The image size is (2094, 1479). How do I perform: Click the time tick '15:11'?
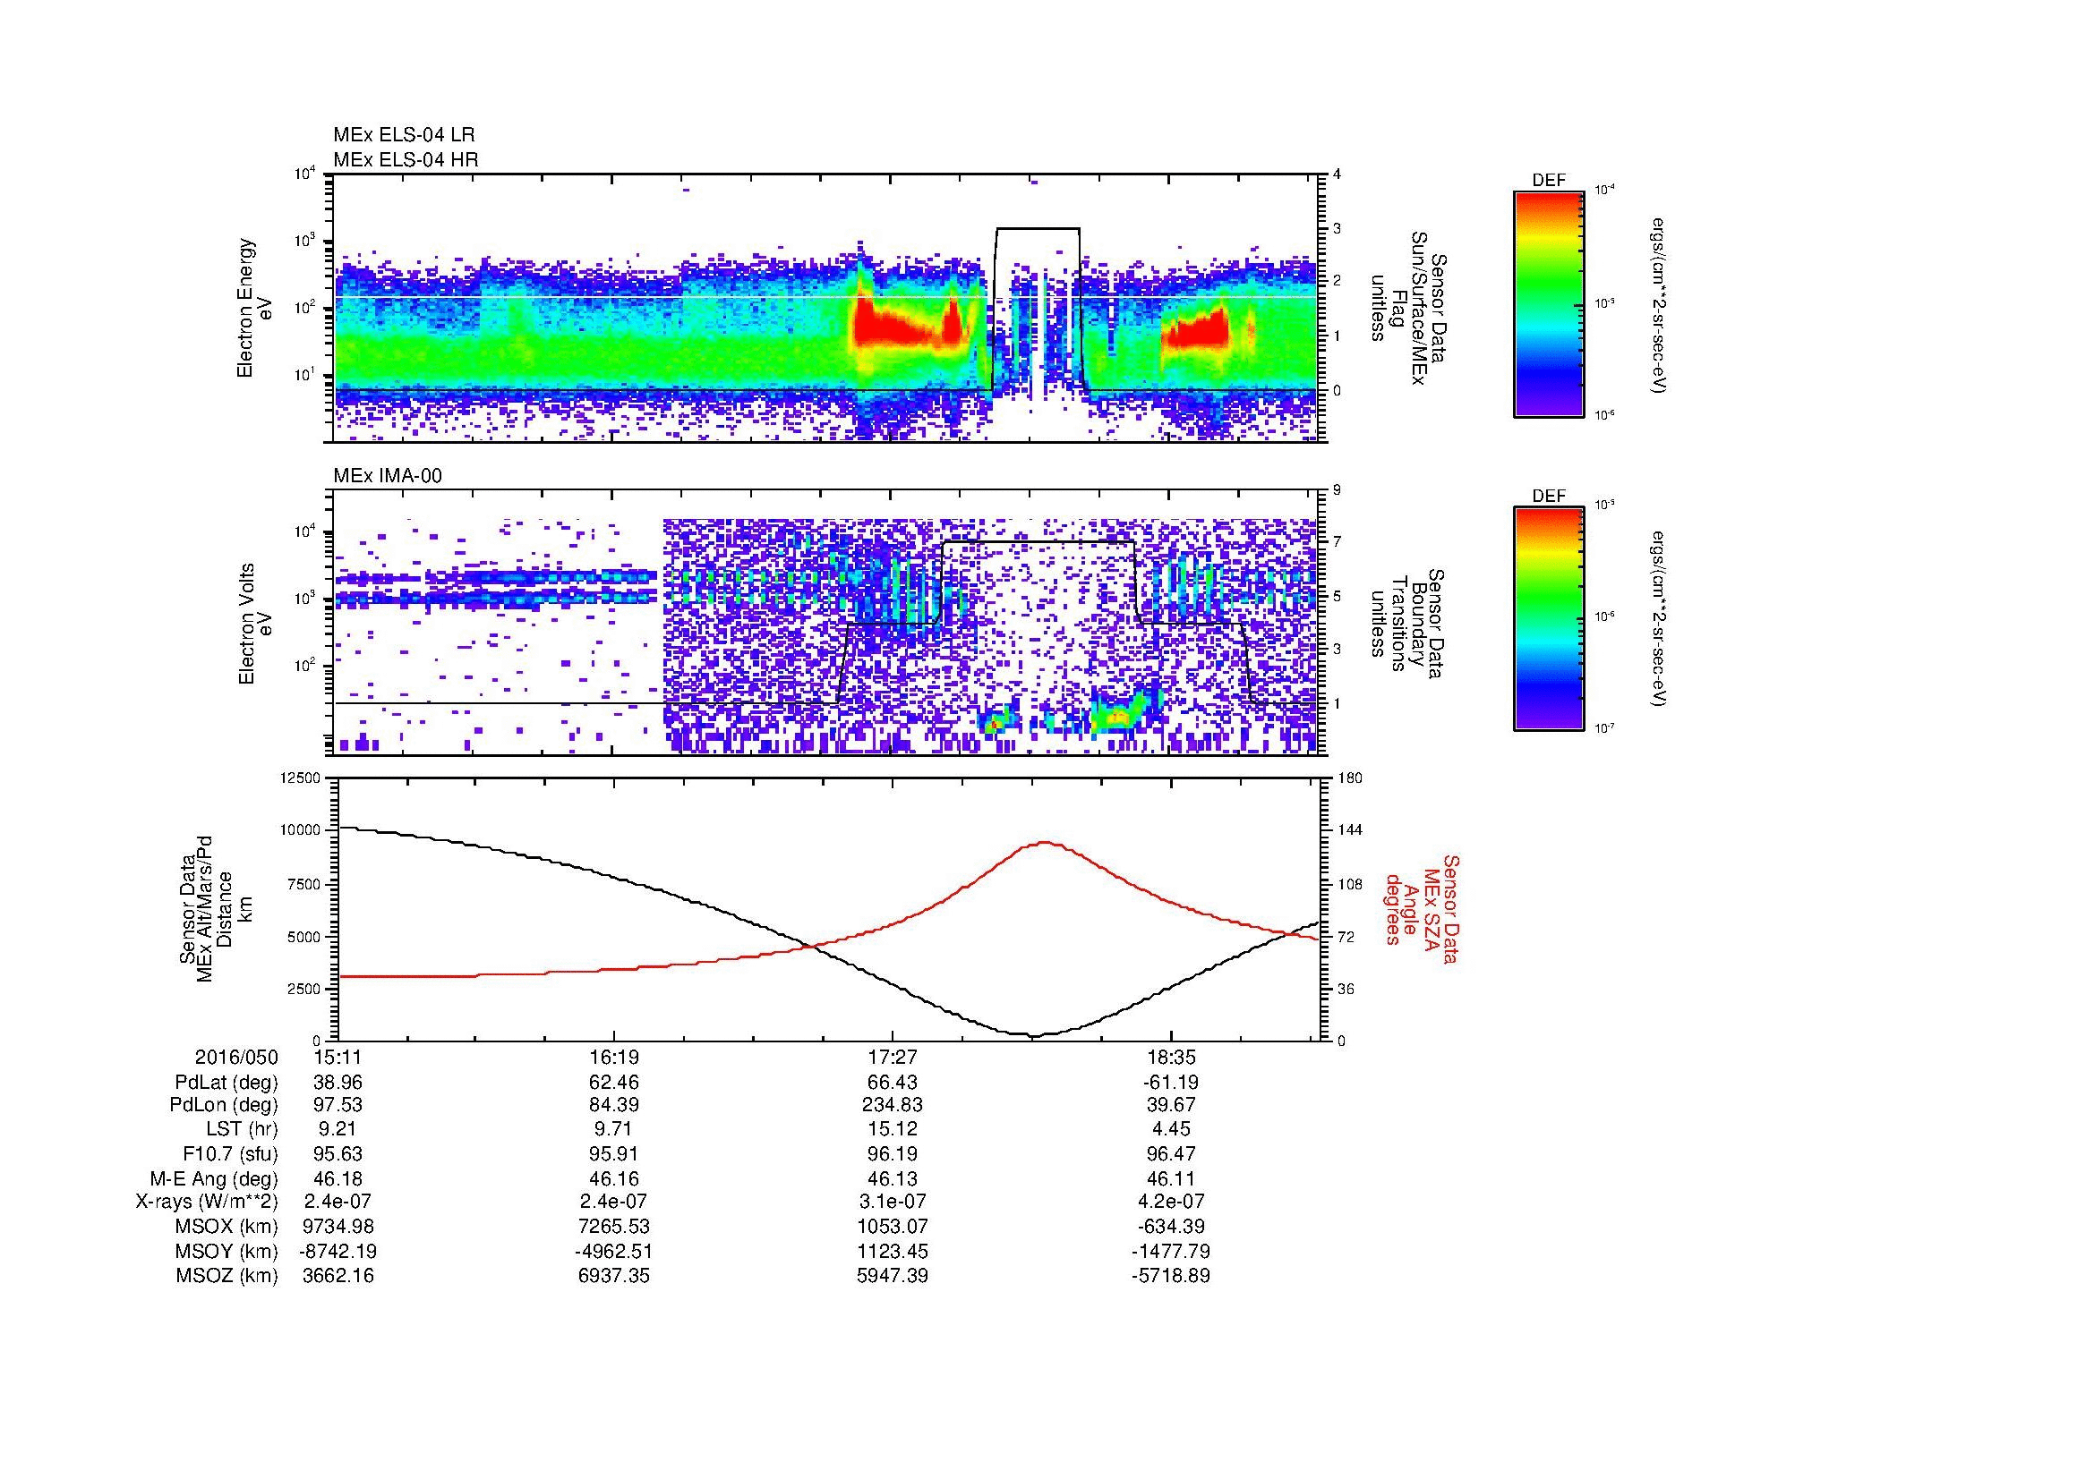coord(338,1057)
